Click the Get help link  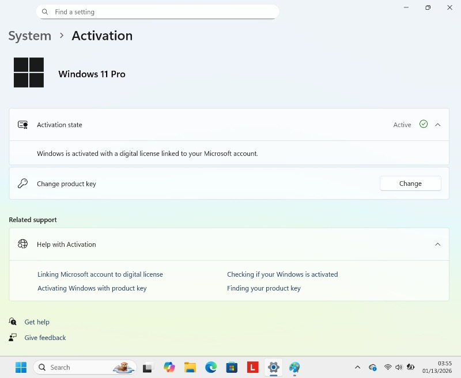click(x=37, y=322)
